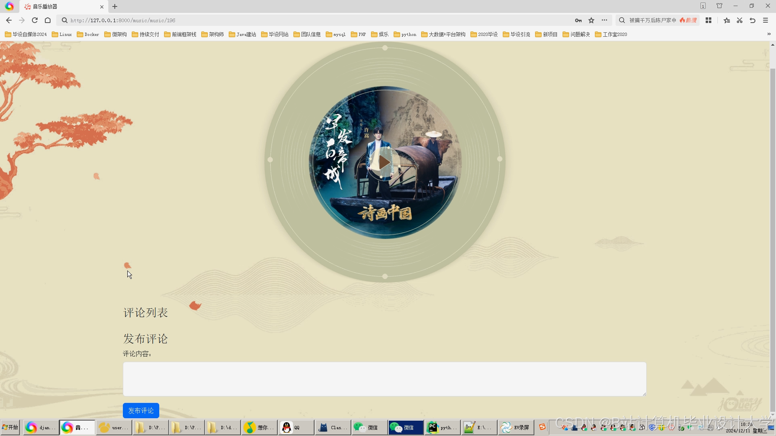Switch to the 音乐播放器 tab

(61, 6)
